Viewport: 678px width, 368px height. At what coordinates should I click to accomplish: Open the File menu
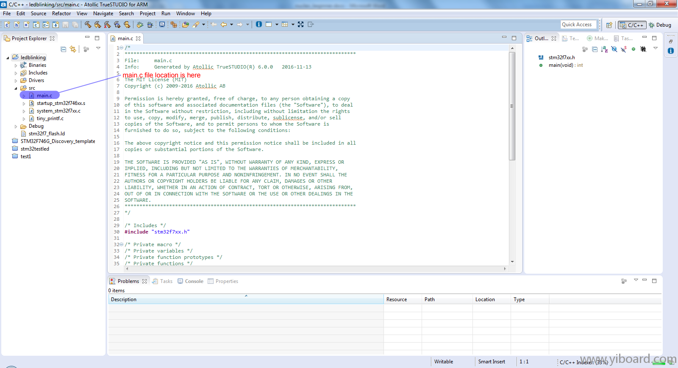[7, 14]
